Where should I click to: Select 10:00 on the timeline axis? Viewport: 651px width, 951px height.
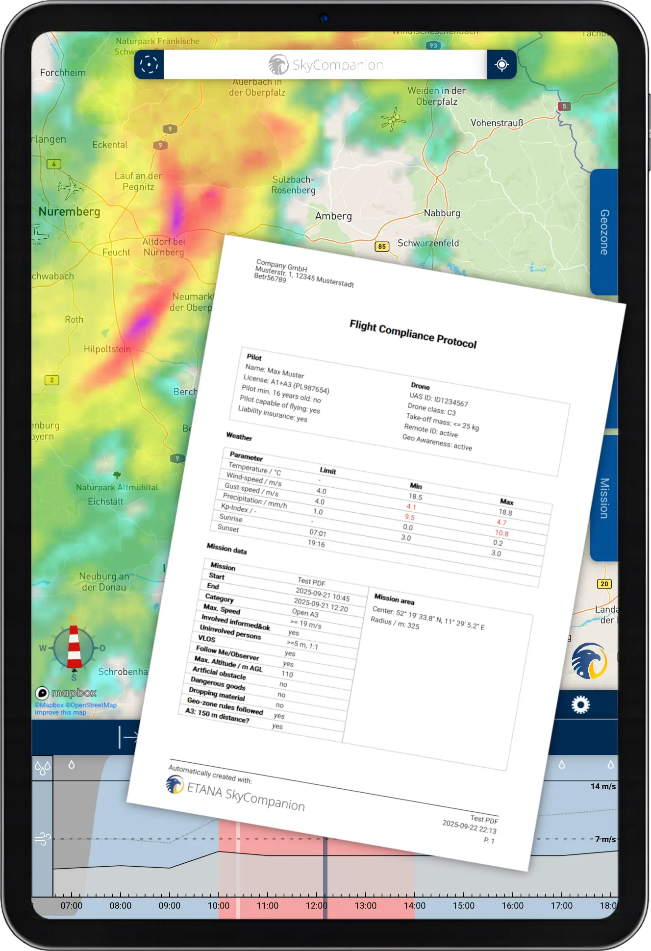(x=219, y=906)
